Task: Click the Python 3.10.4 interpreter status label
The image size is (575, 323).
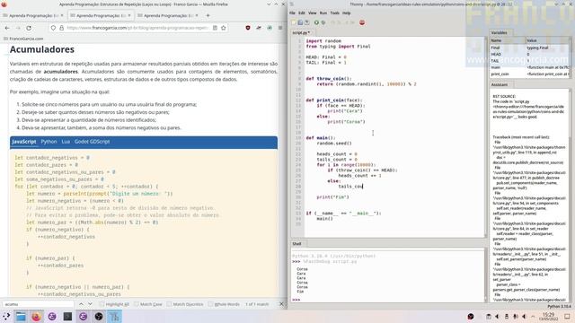Action: [x=559, y=306]
